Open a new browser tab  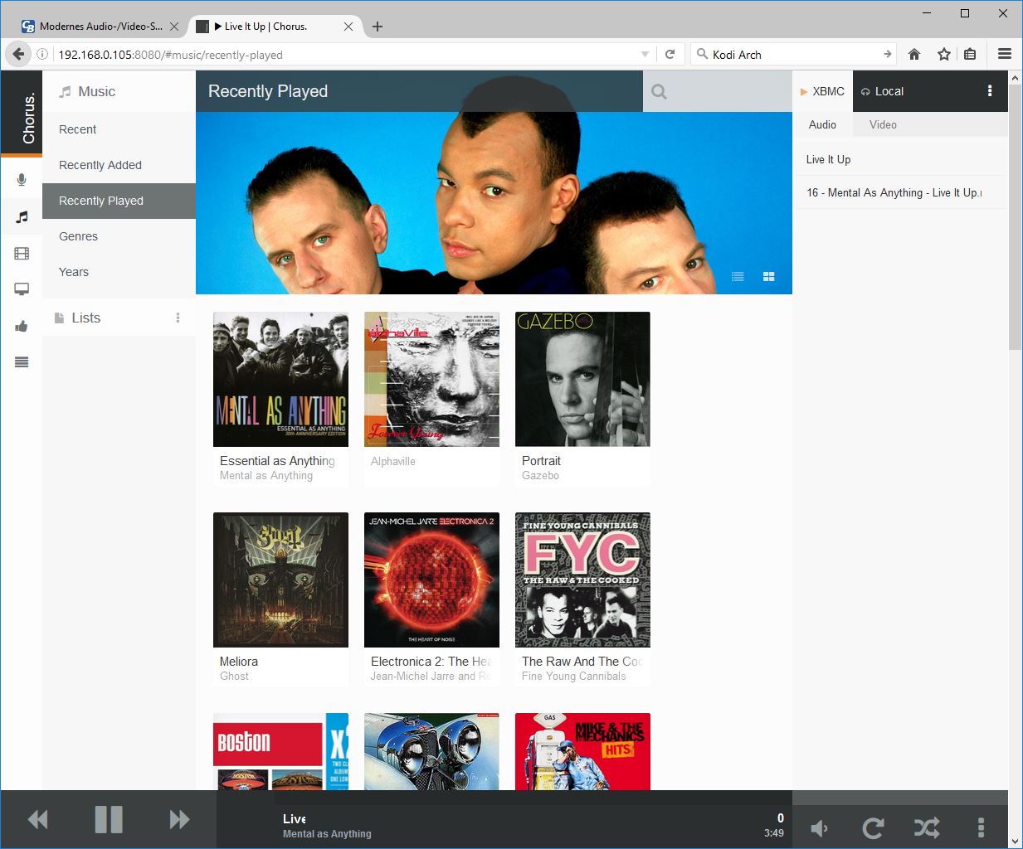pyautogui.click(x=378, y=27)
